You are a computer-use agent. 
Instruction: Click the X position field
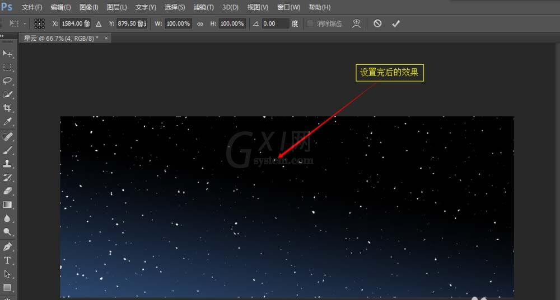click(x=76, y=23)
